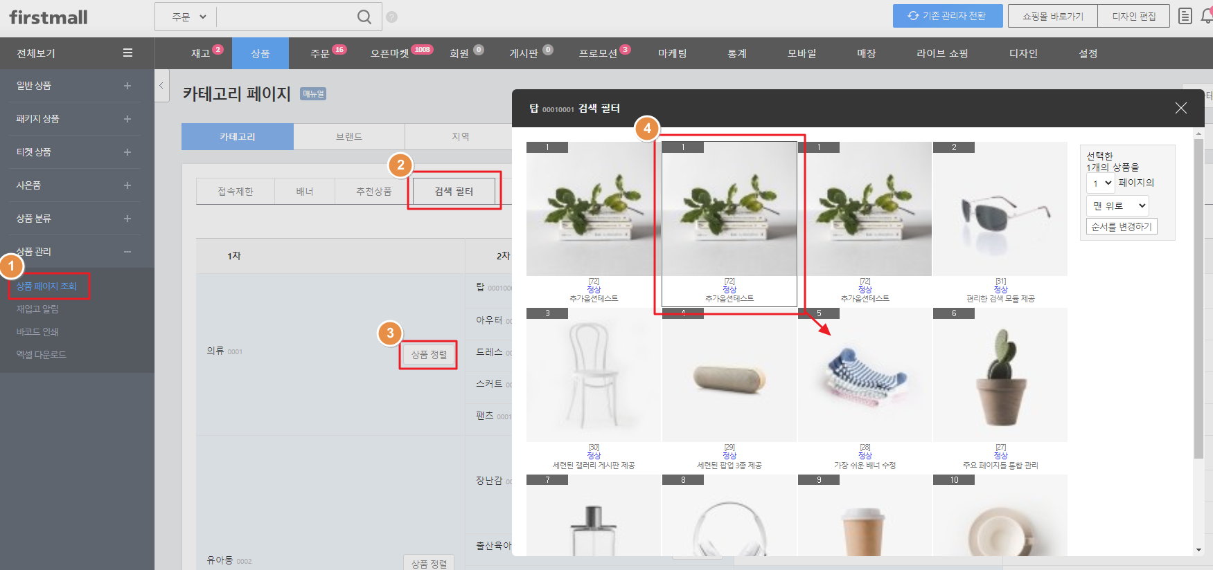Select the cactus pot product thumbnail
The height and width of the screenshot is (570, 1213).
pyautogui.click(x=1000, y=375)
